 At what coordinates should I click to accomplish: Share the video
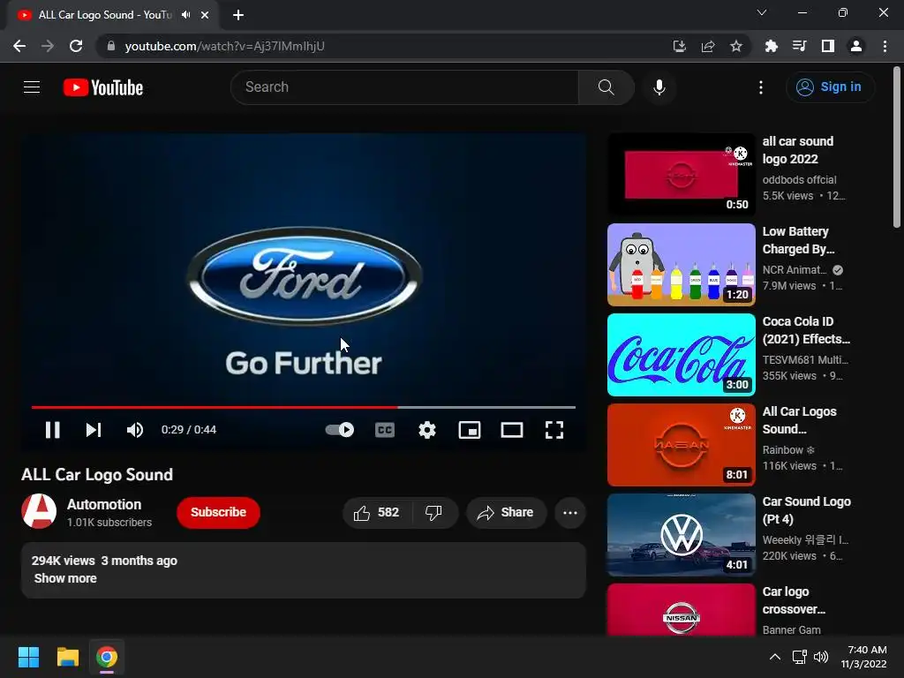[506, 513]
